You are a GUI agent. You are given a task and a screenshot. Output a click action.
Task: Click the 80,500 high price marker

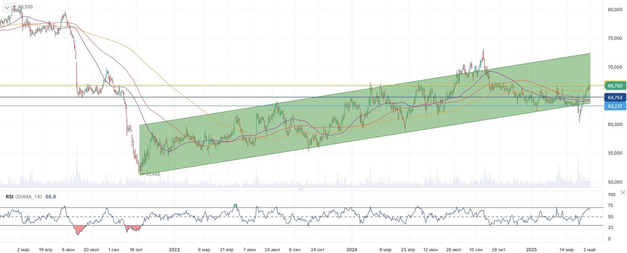25,6
